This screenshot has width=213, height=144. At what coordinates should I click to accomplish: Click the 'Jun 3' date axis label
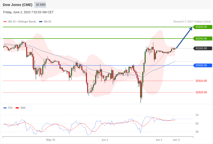tap(176, 140)
